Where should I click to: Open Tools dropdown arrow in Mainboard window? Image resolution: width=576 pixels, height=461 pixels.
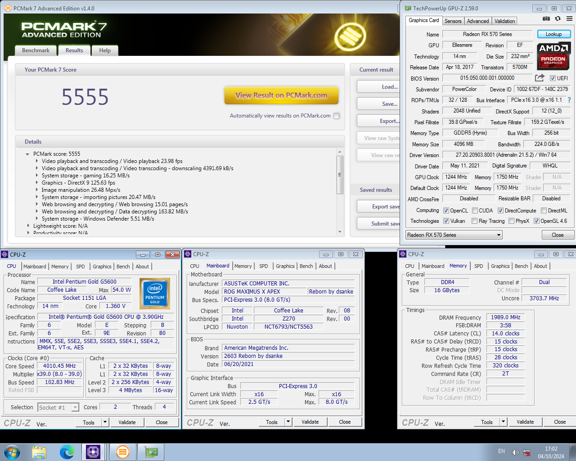(288, 422)
